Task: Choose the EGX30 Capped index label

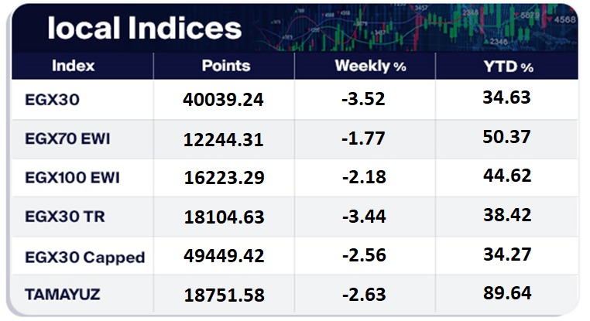Action: pyautogui.click(x=84, y=257)
